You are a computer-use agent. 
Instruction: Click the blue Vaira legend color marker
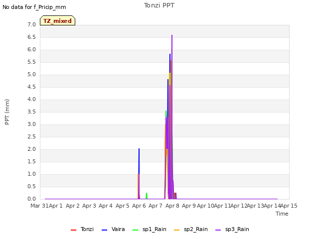tap(104, 230)
